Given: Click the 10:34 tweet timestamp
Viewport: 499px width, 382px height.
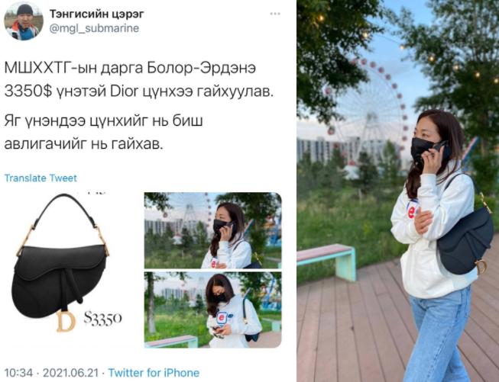Looking at the screenshot, I should tap(18, 373).
